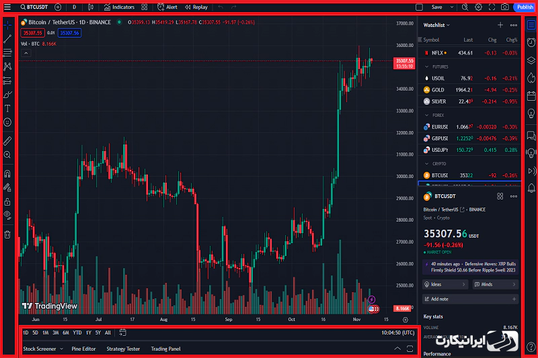538x358 pixels.
Task: Open the indicator templates grid icon
Action: pyautogui.click(x=145, y=7)
